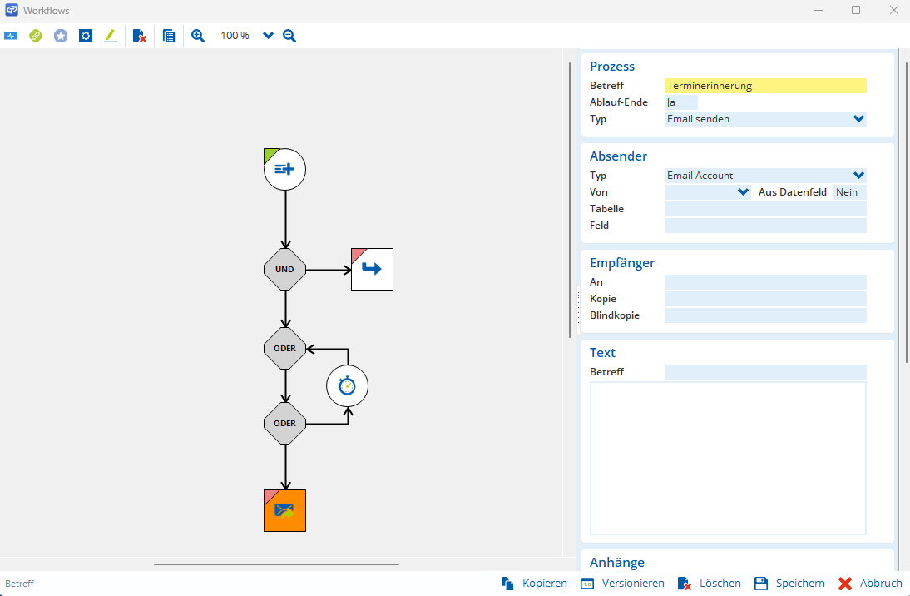Select the stopwatch timer node
The width and height of the screenshot is (910, 596).
point(347,385)
